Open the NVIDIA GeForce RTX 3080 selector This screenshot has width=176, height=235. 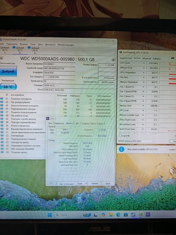tap(136, 141)
